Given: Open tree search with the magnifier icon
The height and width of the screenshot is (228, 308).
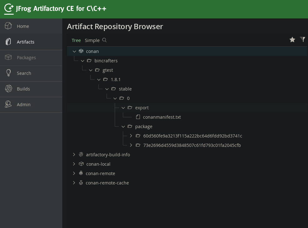Looking at the screenshot, I should tap(104, 40).
